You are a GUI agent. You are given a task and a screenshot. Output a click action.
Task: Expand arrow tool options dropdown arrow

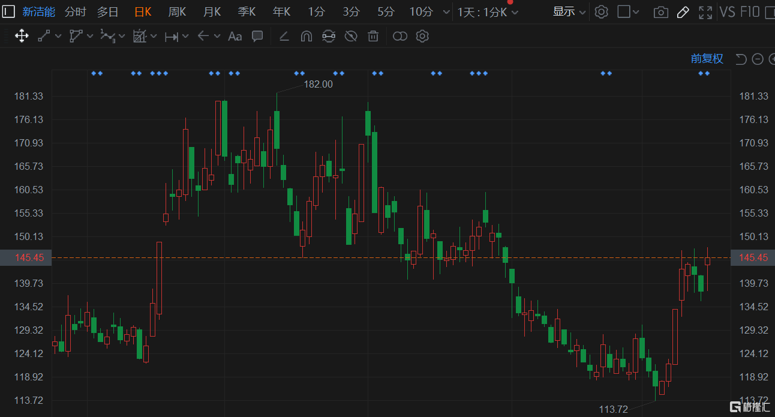(217, 37)
